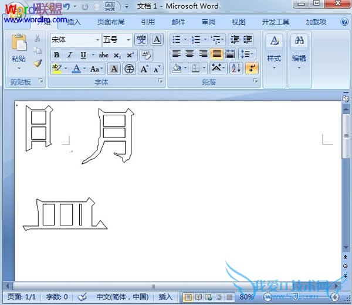Click the Redo icon in Quick Access
352x305 pixels.
(x=85, y=7)
